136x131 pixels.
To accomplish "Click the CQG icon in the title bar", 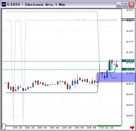I will 4,4.
